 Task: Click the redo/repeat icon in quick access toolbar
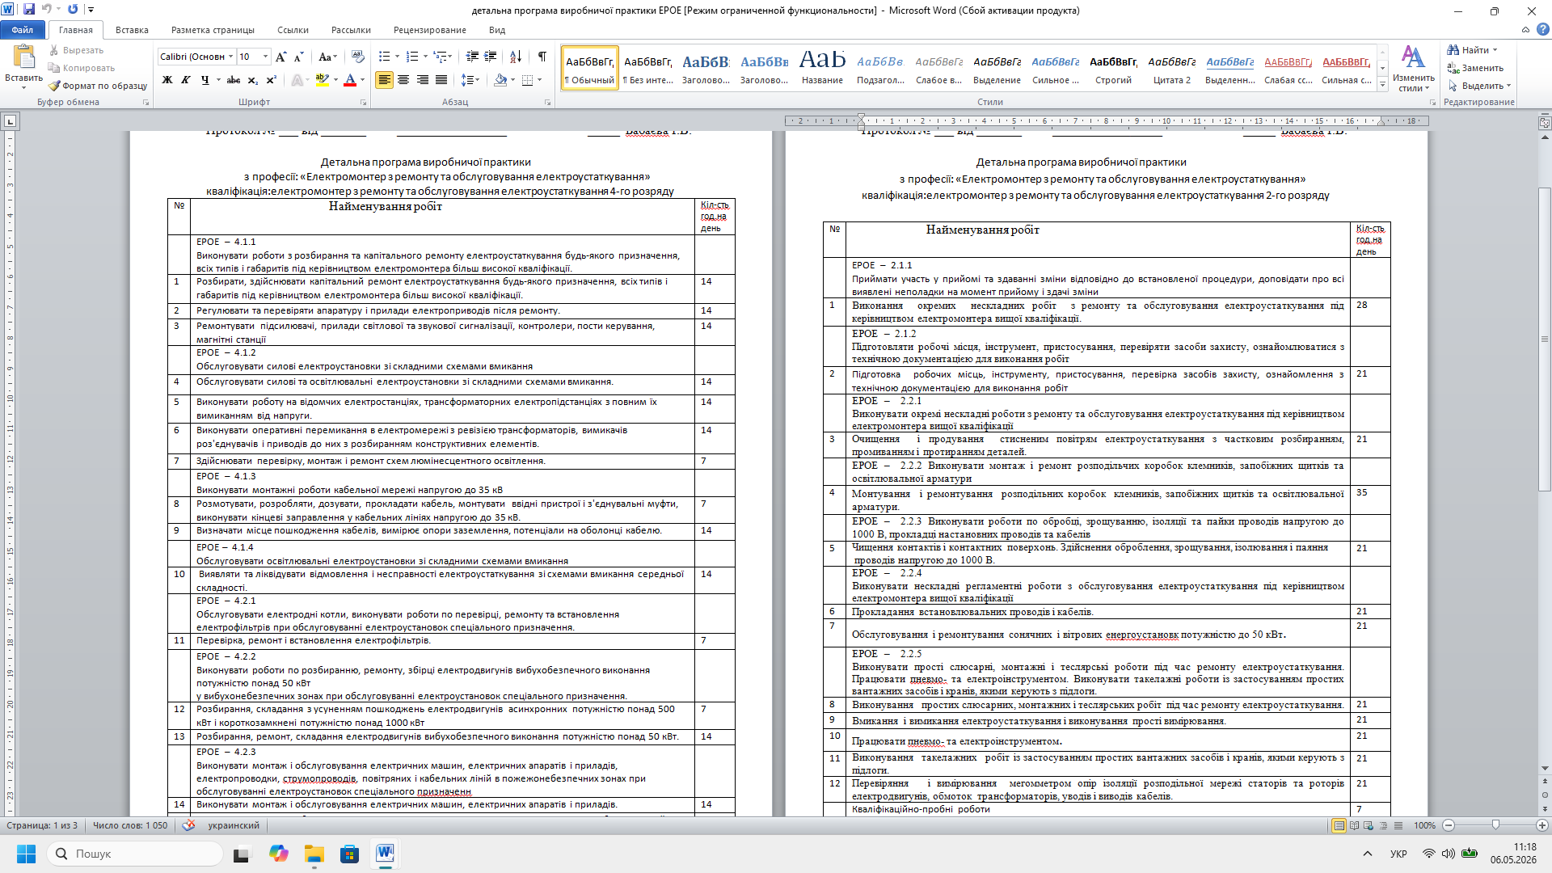pos(73,10)
